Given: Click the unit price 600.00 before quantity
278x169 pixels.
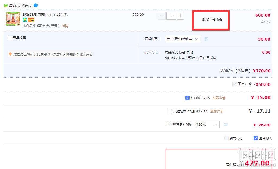Looking at the screenshot, I should [x=138, y=15].
